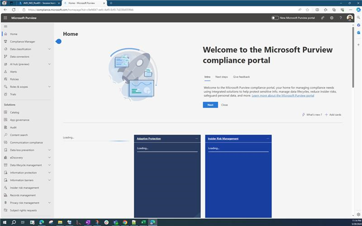Open the Windows Start button
362x226 pixels.
(4, 222)
